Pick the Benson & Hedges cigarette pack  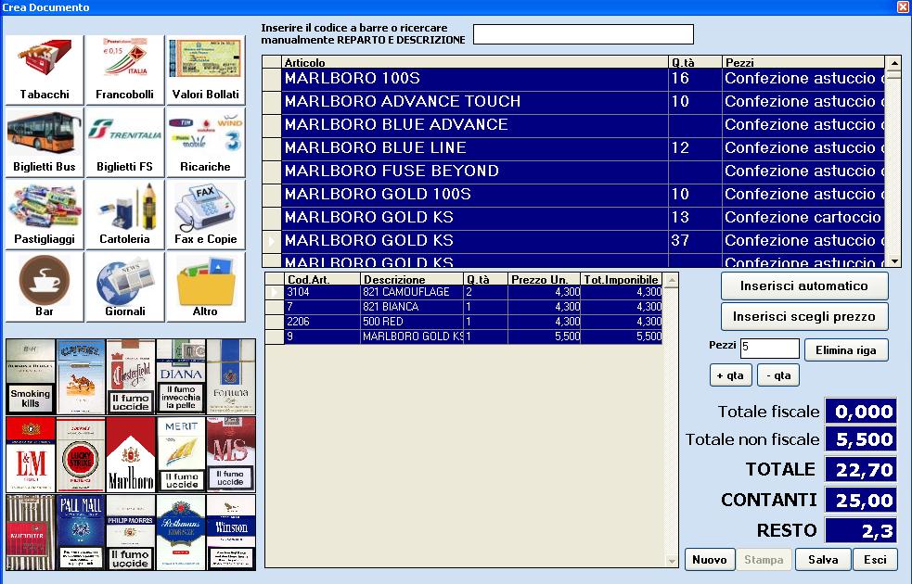[x=31, y=376]
